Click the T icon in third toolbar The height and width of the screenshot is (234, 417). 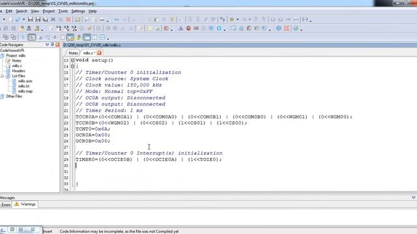click(x=55, y=38)
